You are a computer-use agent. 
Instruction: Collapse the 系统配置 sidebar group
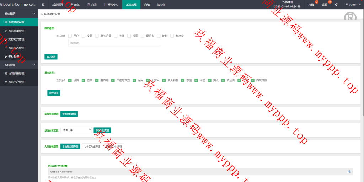(x=34, y=14)
